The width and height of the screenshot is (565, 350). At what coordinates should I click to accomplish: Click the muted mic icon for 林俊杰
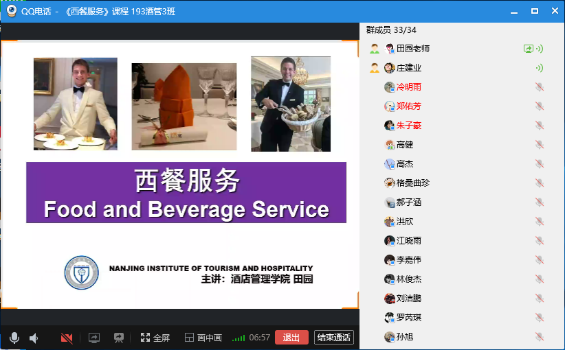540,279
